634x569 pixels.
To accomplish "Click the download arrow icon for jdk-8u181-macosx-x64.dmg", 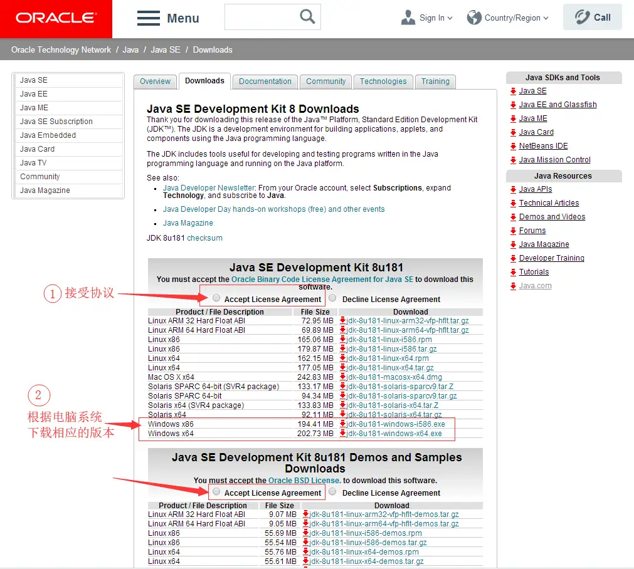I will (x=342, y=377).
